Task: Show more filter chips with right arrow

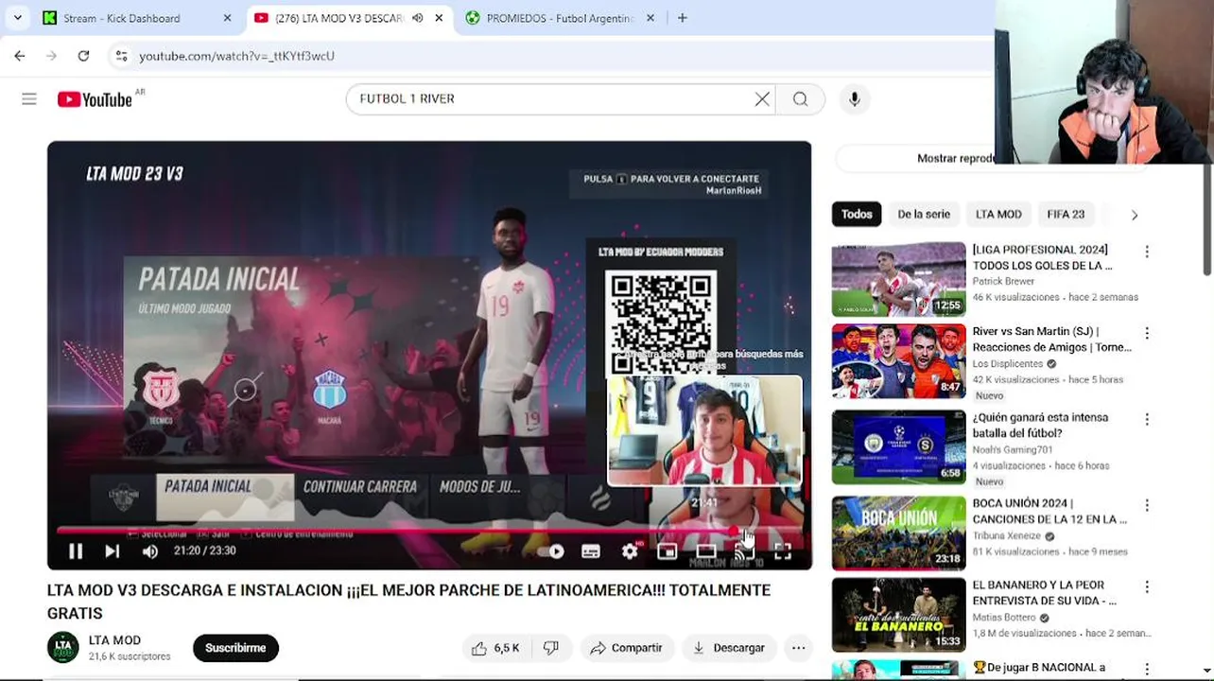Action: pos(1135,215)
